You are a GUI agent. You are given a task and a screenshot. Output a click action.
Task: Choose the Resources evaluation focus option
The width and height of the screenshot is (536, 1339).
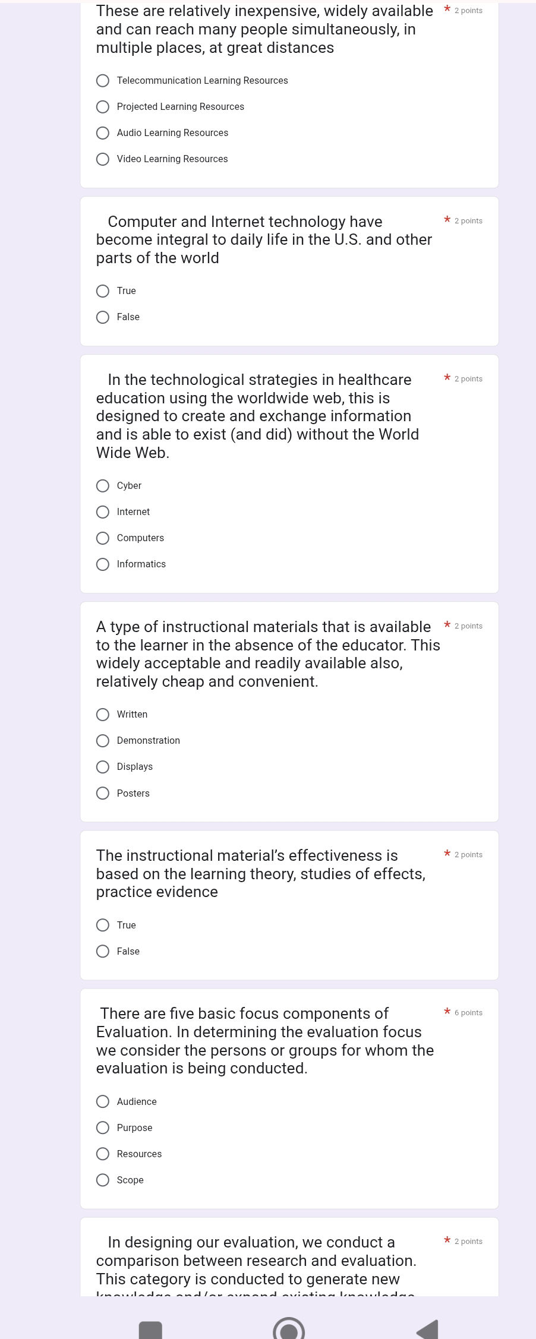click(x=103, y=1154)
